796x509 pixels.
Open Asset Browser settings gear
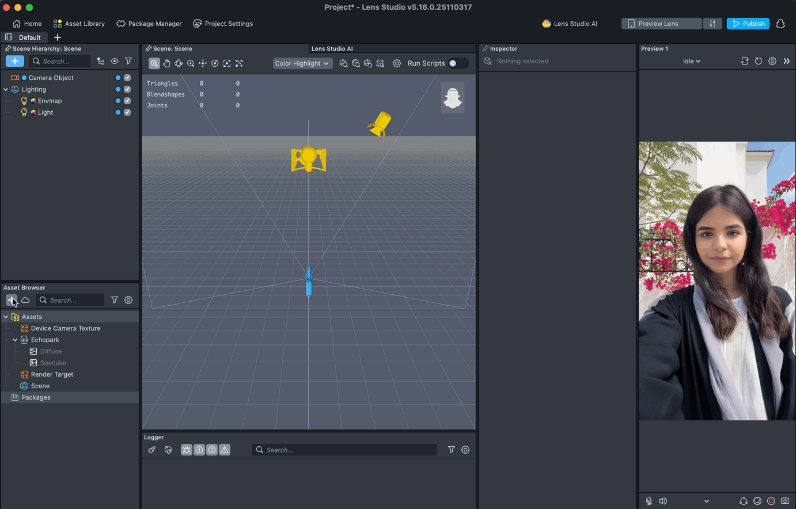point(128,300)
